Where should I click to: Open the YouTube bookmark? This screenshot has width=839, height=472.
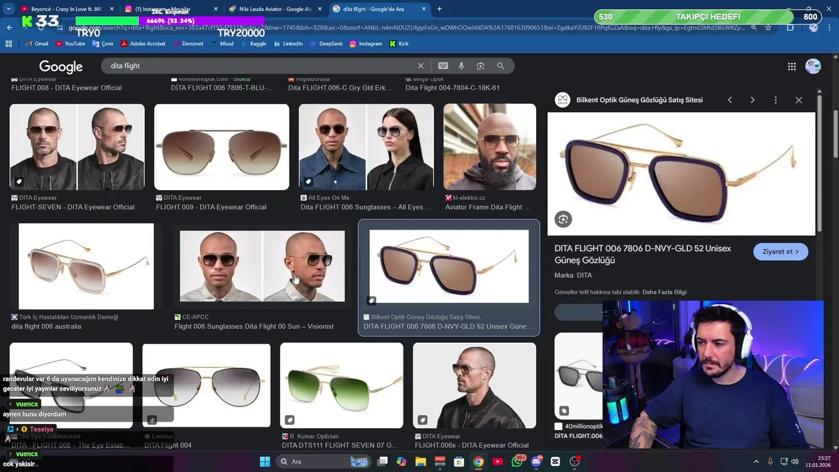point(71,44)
